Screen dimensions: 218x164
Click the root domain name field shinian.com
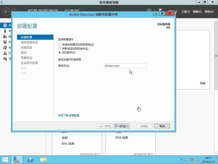pos(125,66)
